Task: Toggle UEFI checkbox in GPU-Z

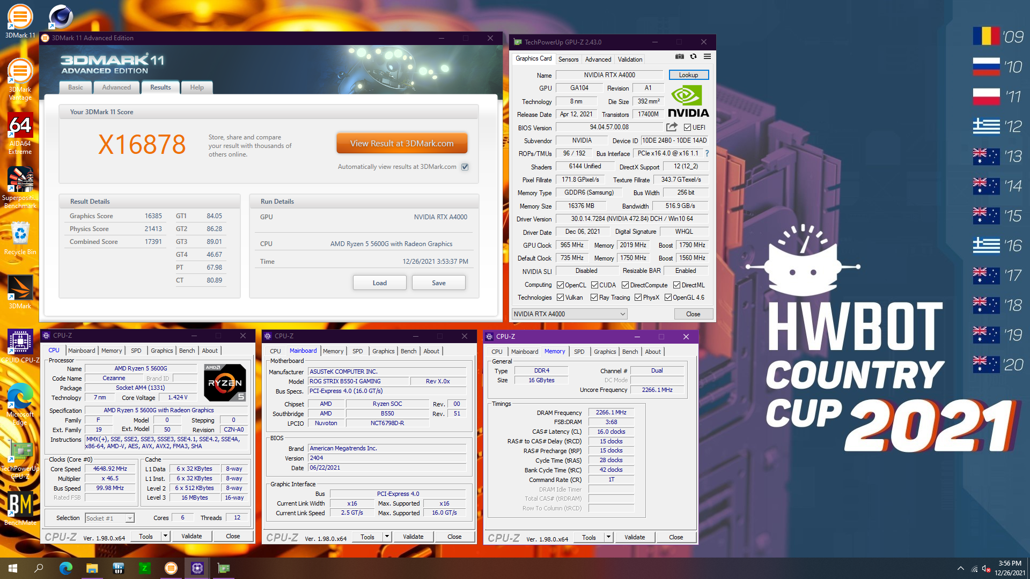Action: (687, 128)
